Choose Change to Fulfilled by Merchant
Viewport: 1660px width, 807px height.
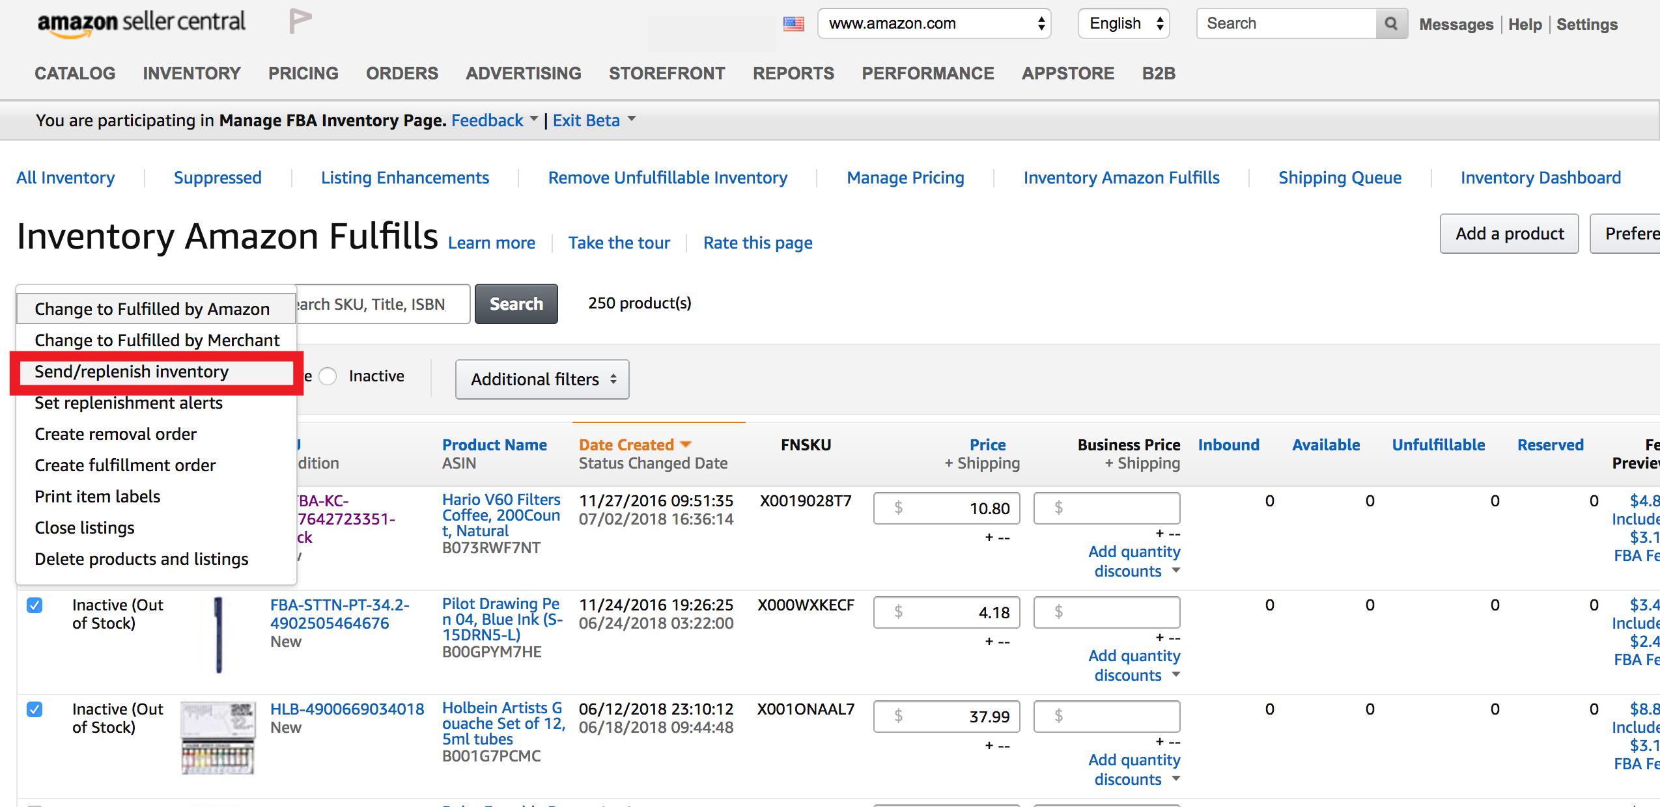tap(156, 340)
